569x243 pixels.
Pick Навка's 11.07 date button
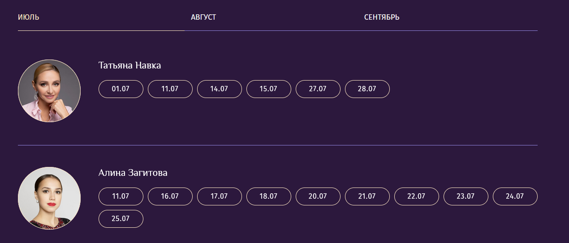[x=170, y=89]
